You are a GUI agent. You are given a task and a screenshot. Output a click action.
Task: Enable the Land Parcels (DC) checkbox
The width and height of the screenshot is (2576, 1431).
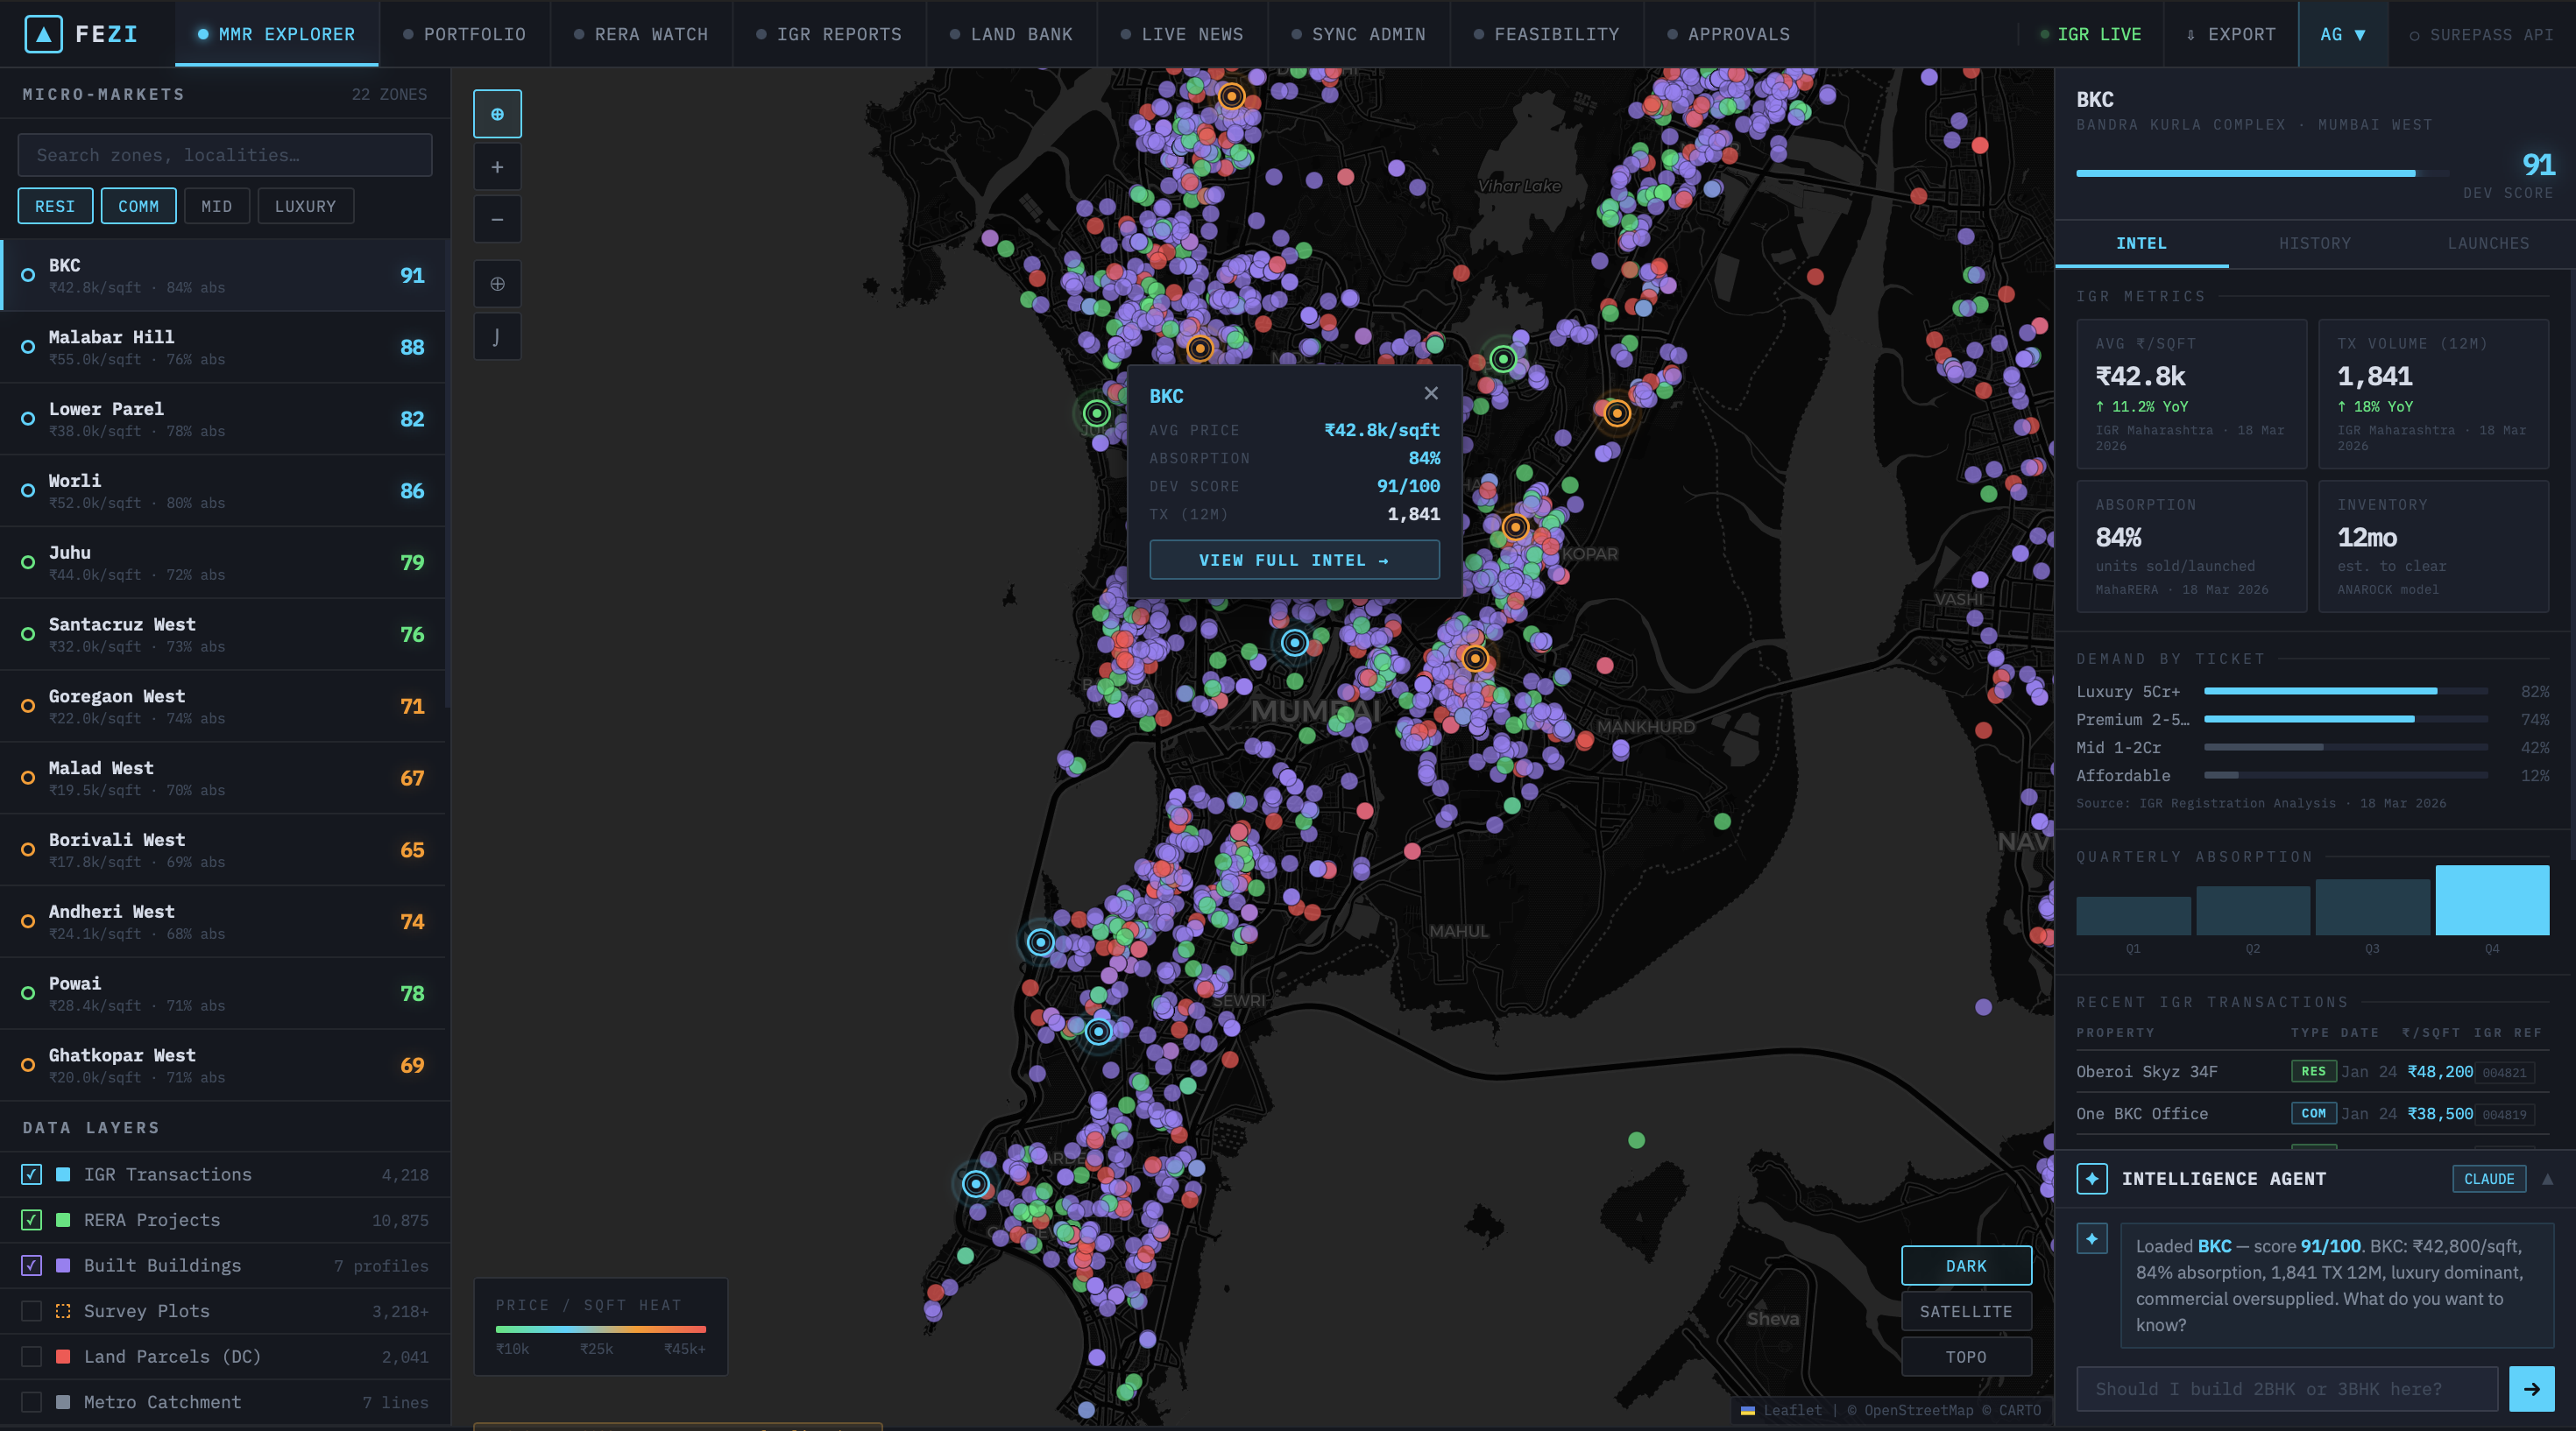(32, 1357)
